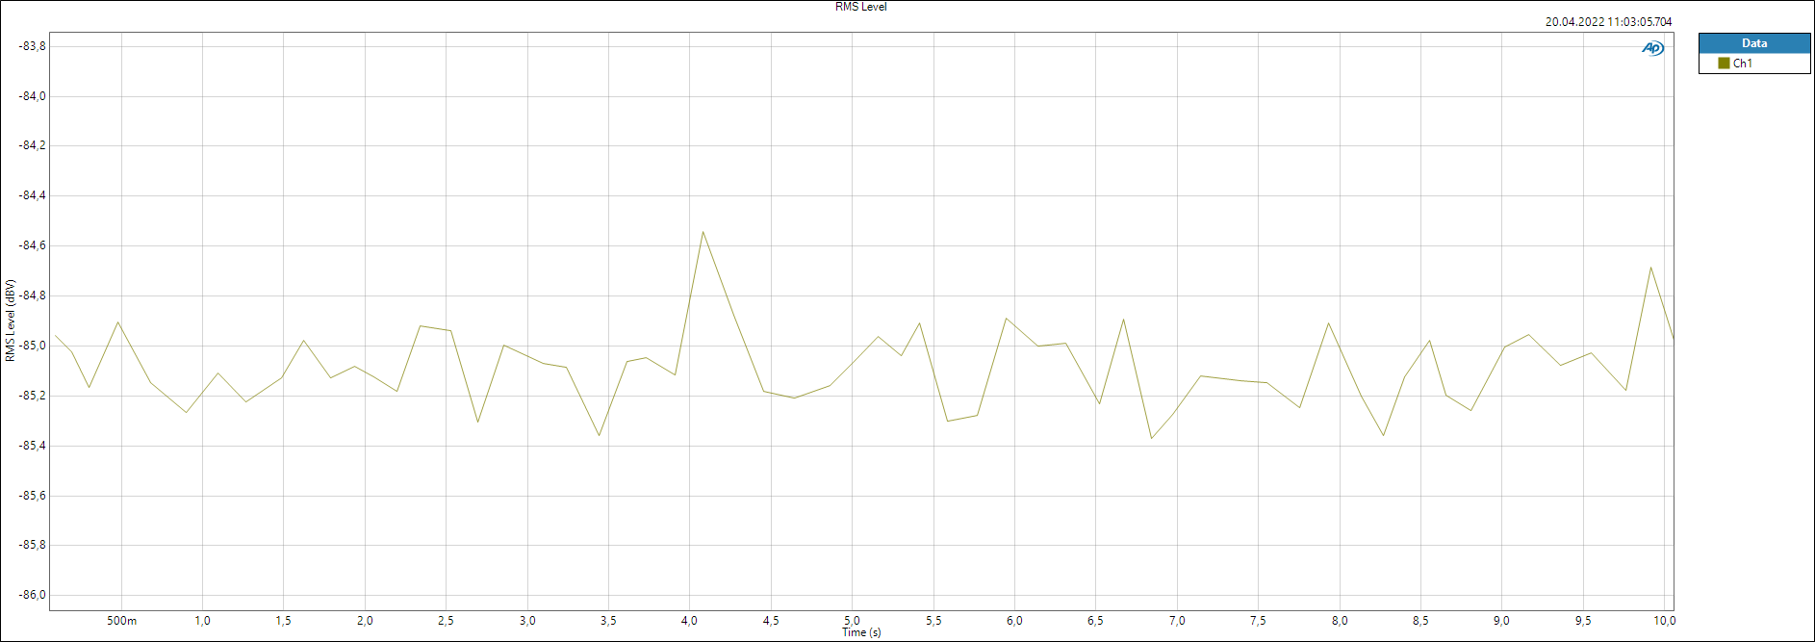Image resolution: width=1815 pixels, height=642 pixels.
Task: Click the 2,5 x-axis tick label
Action: [446, 621]
